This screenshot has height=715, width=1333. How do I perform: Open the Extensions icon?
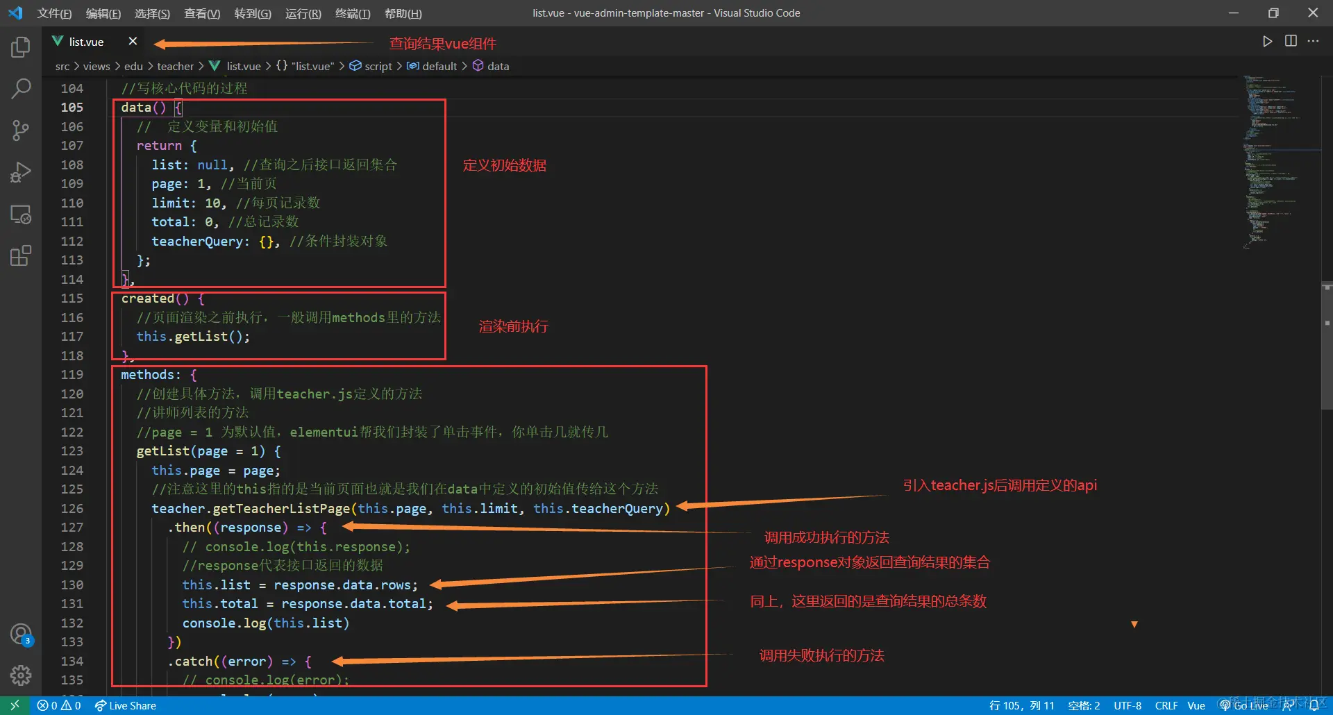(x=20, y=255)
